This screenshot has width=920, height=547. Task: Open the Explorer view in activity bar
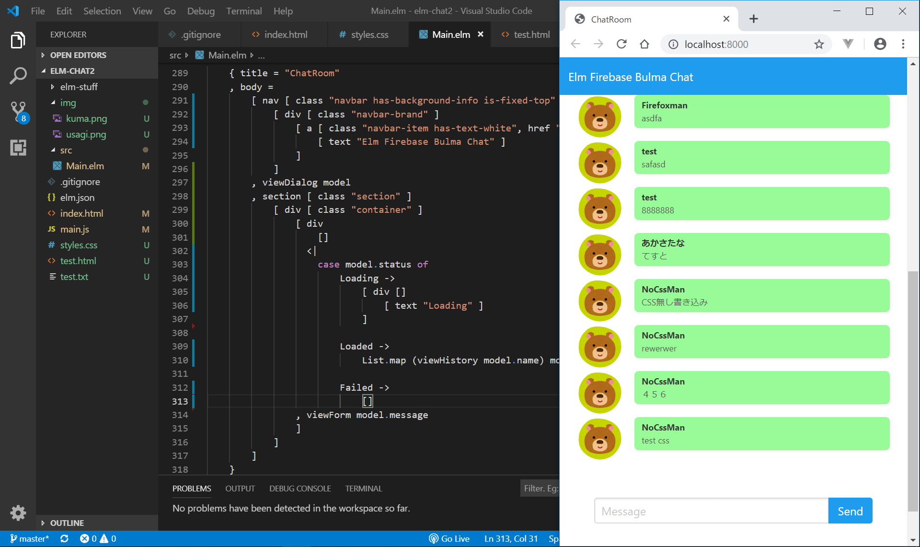pyautogui.click(x=18, y=40)
